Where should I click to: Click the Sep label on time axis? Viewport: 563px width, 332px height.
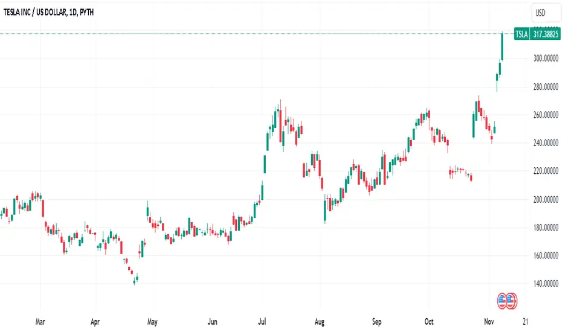(377, 322)
